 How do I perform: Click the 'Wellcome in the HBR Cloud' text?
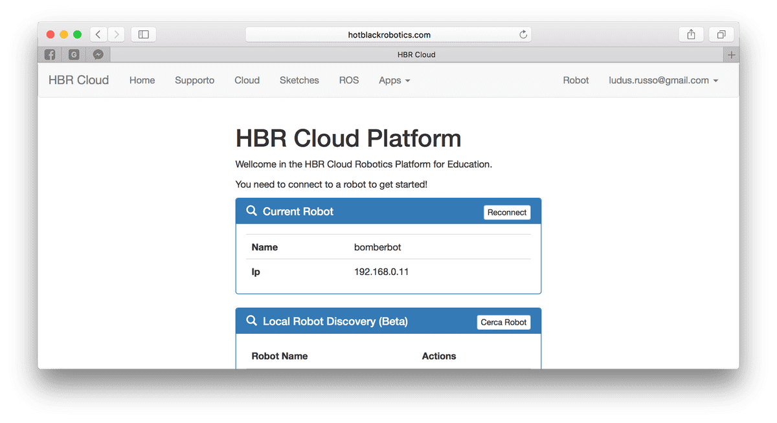click(x=364, y=164)
